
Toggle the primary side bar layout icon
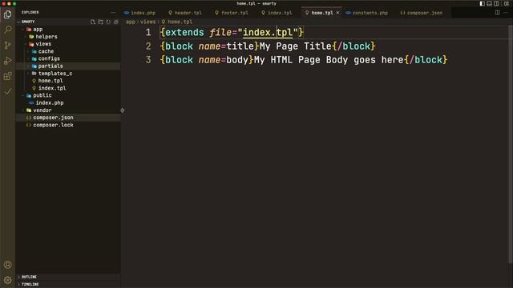pyautogui.click(x=482, y=3)
